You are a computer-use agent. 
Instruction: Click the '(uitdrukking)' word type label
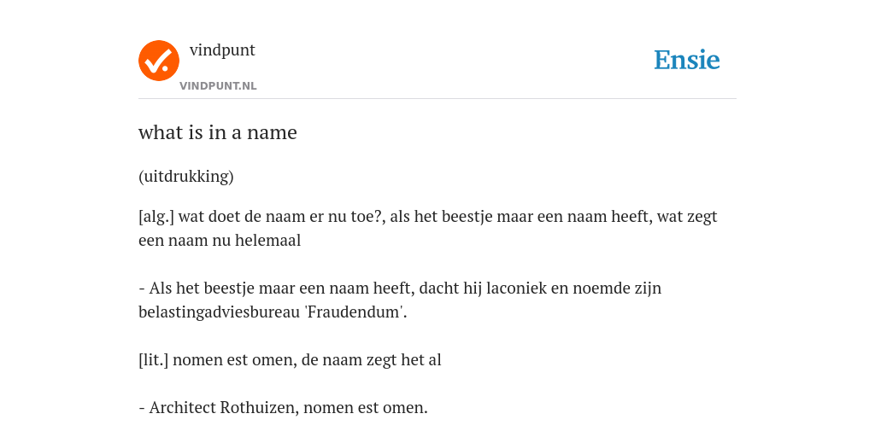(x=185, y=177)
